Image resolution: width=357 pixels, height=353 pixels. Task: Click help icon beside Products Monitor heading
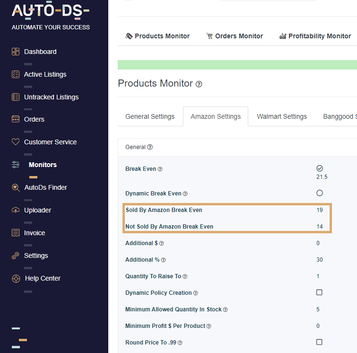[199, 84]
